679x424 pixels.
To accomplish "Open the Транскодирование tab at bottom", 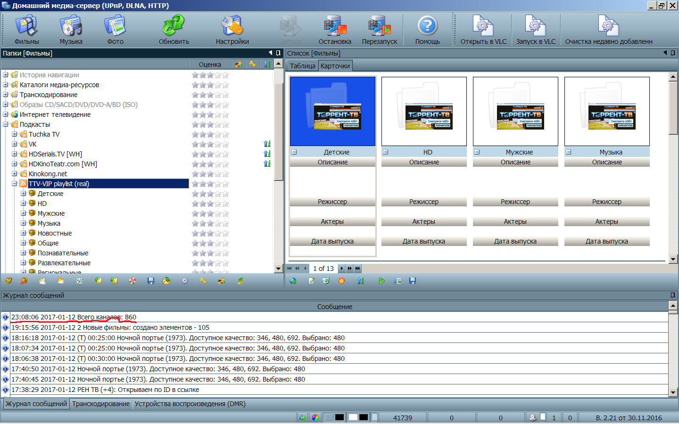I will coord(101,404).
